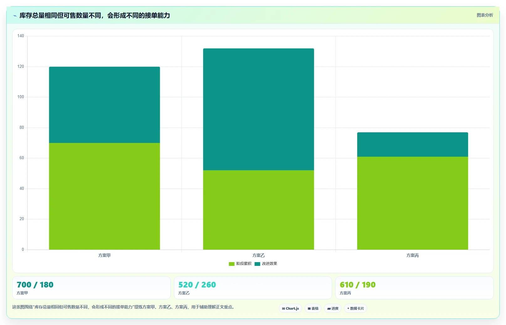Select the 方案丙 green bar segment

point(413,203)
